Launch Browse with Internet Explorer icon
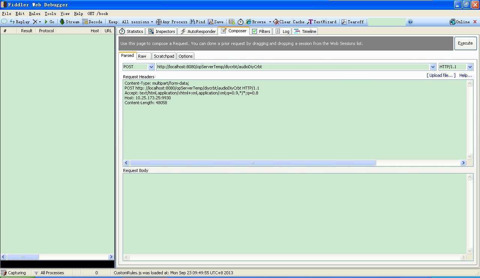Image resolution: width=480 pixels, height=278 pixels. pos(256,22)
